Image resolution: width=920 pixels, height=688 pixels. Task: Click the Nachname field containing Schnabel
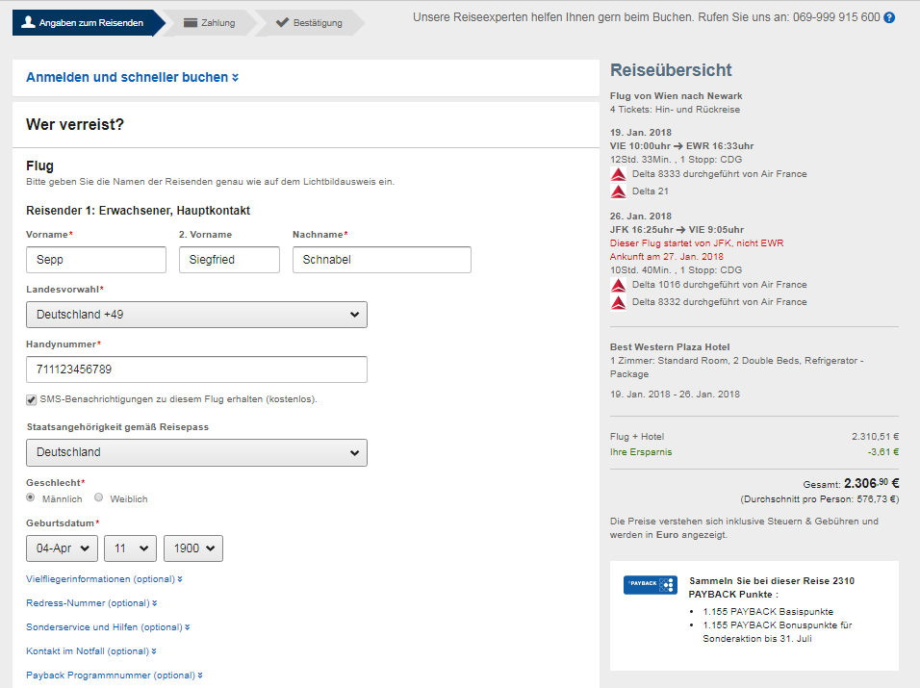click(382, 260)
